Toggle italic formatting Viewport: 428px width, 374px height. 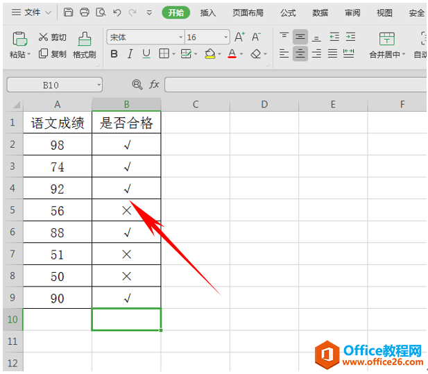pos(130,54)
